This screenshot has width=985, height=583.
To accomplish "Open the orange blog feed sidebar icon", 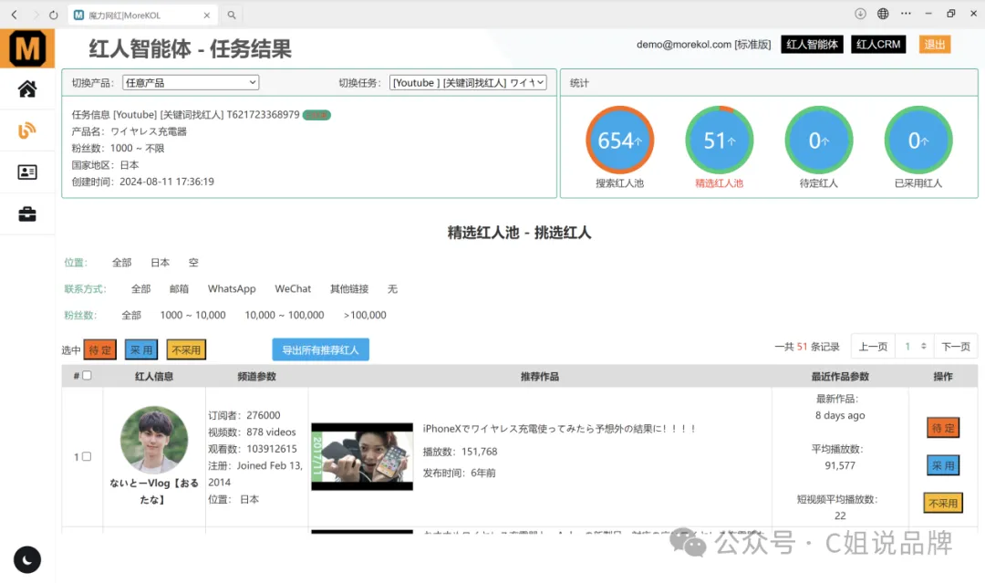I will [x=27, y=130].
